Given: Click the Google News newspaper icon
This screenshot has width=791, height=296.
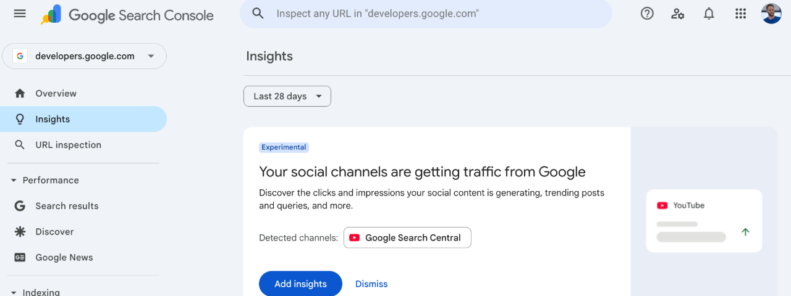Looking at the screenshot, I should pos(20,257).
